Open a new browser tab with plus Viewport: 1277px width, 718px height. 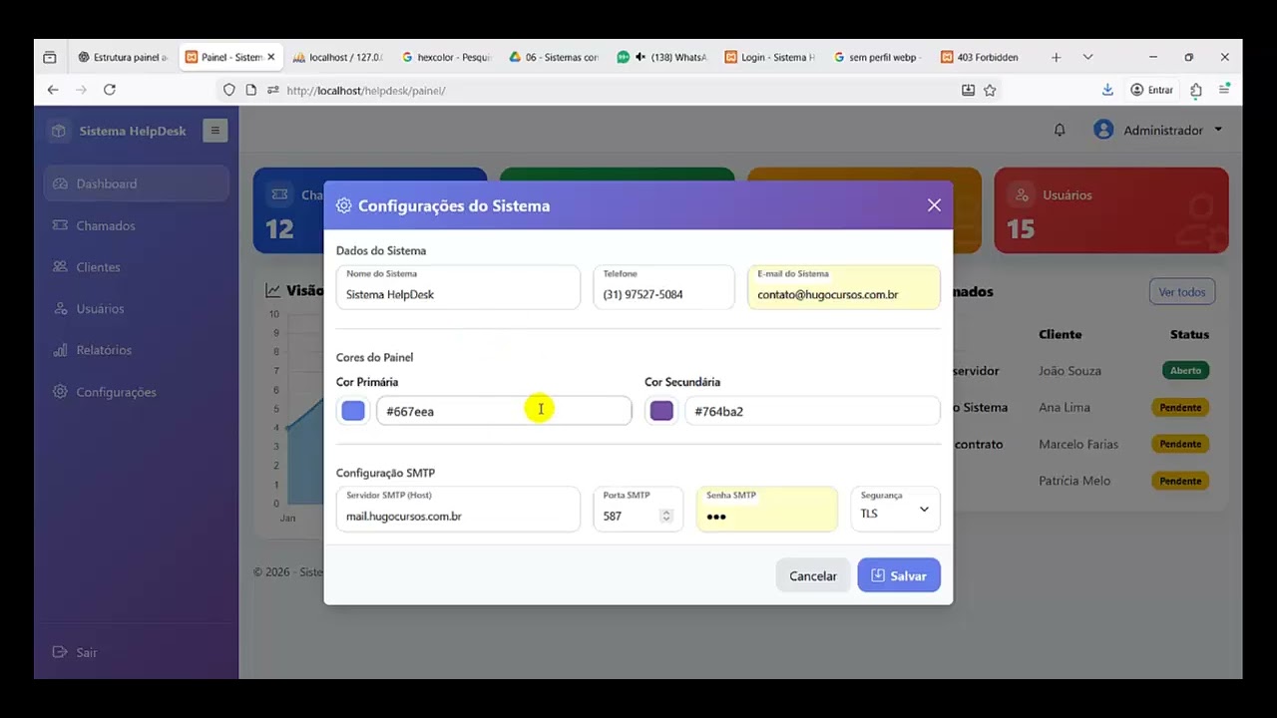click(1056, 57)
